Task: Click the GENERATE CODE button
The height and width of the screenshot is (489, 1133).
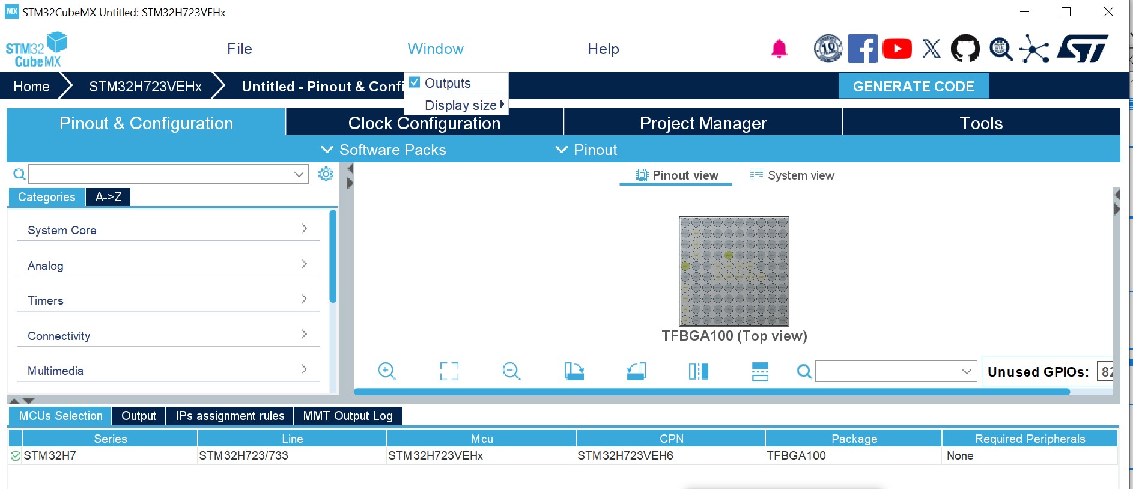Action: click(x=914, y=86)
